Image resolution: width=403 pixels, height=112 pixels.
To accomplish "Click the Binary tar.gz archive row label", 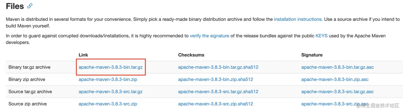I will tap(29, 67).
